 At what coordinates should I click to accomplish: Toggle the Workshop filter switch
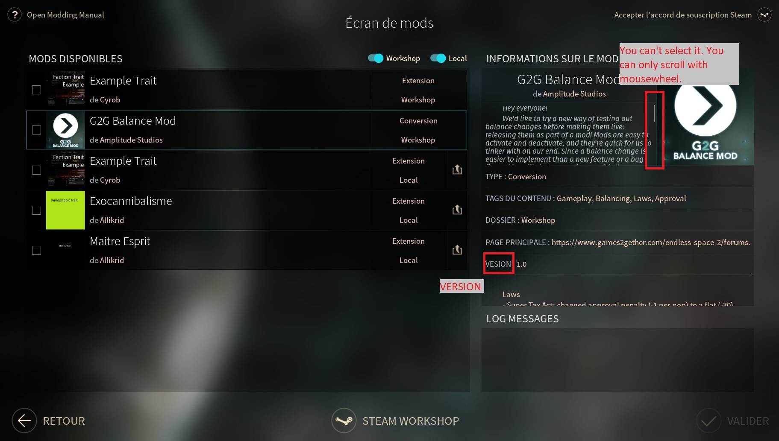tap(376, 58)
